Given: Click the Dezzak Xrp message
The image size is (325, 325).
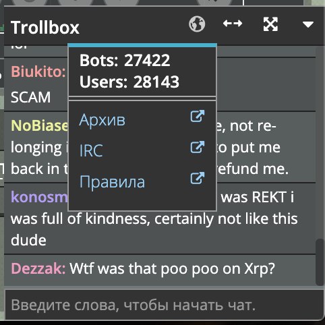Looking at the screenshot, I should pyautogui.click(x=172, y=268).
